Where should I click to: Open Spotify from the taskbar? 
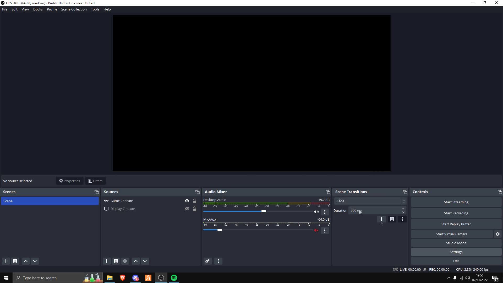(x=174, y=277)
